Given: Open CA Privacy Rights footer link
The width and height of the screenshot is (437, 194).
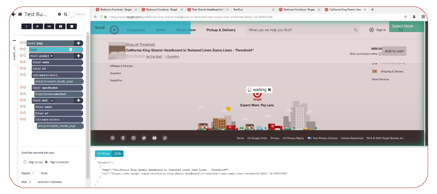Looking at the screenshot, I should click(293, 138).
